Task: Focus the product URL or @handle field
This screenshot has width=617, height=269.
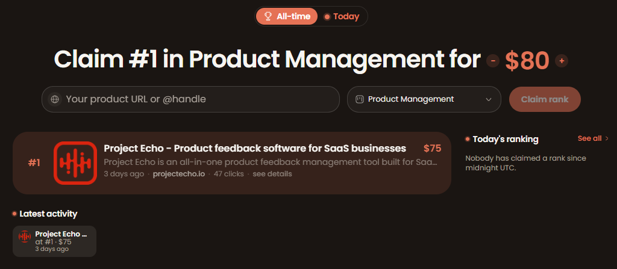Action: click(190, 99)
